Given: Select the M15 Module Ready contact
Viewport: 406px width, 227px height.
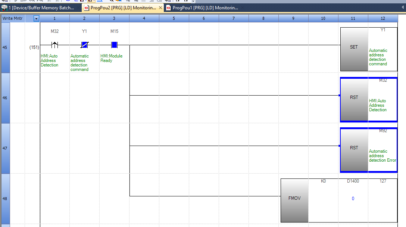Looking at the screenshot, I should pos(114,45).
